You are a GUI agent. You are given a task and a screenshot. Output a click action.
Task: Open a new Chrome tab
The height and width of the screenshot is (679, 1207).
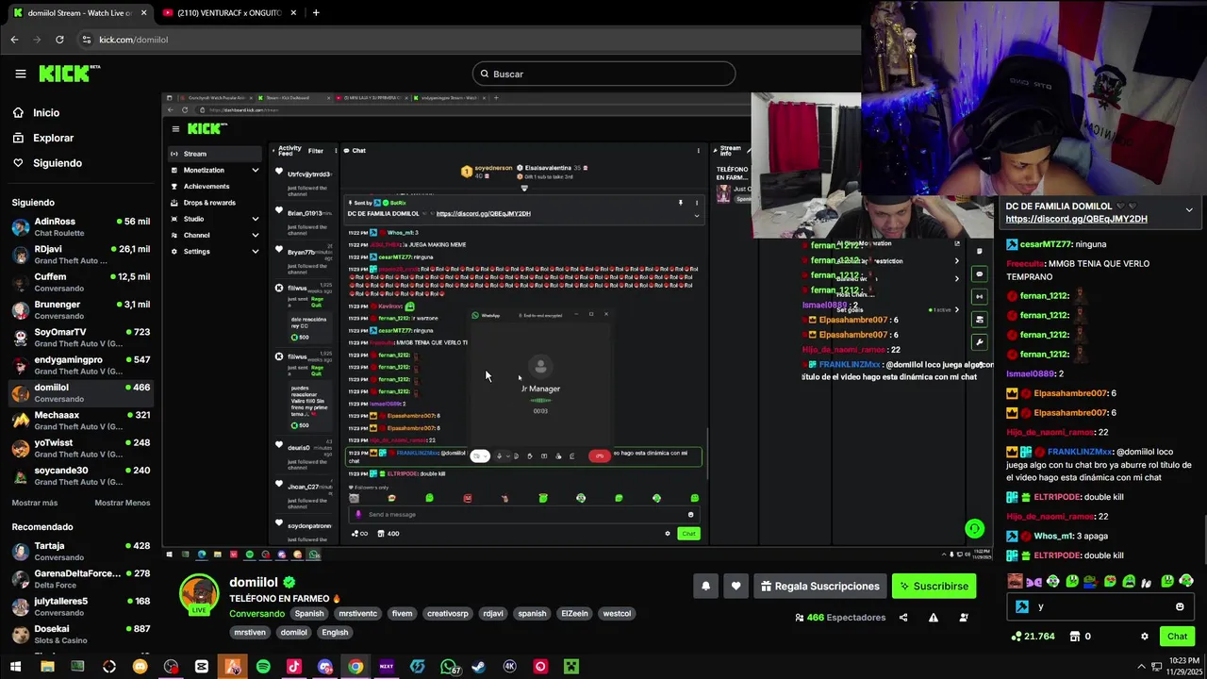316,13
